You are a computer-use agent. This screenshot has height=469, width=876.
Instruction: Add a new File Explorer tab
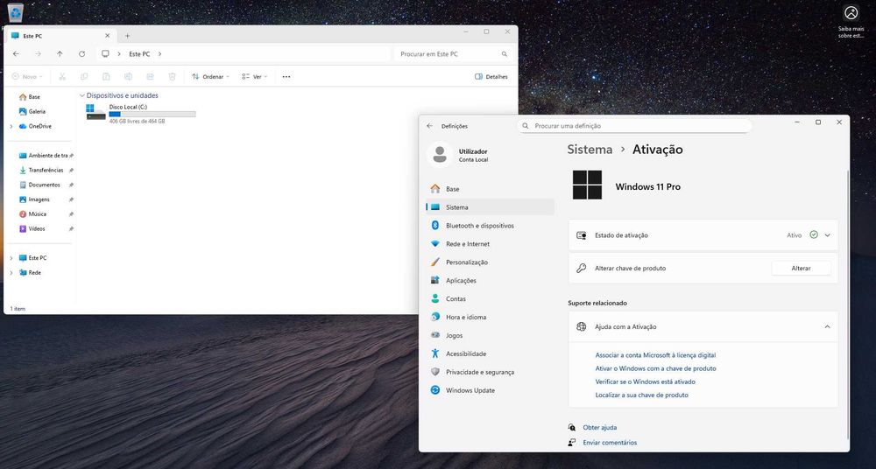coord(127,36)
